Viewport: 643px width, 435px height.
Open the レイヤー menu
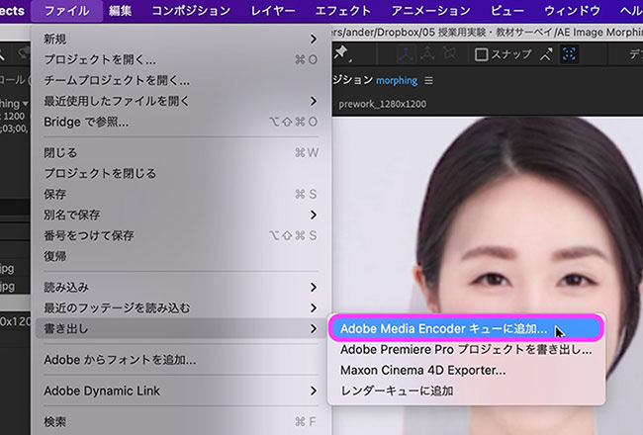pos(273,11)
